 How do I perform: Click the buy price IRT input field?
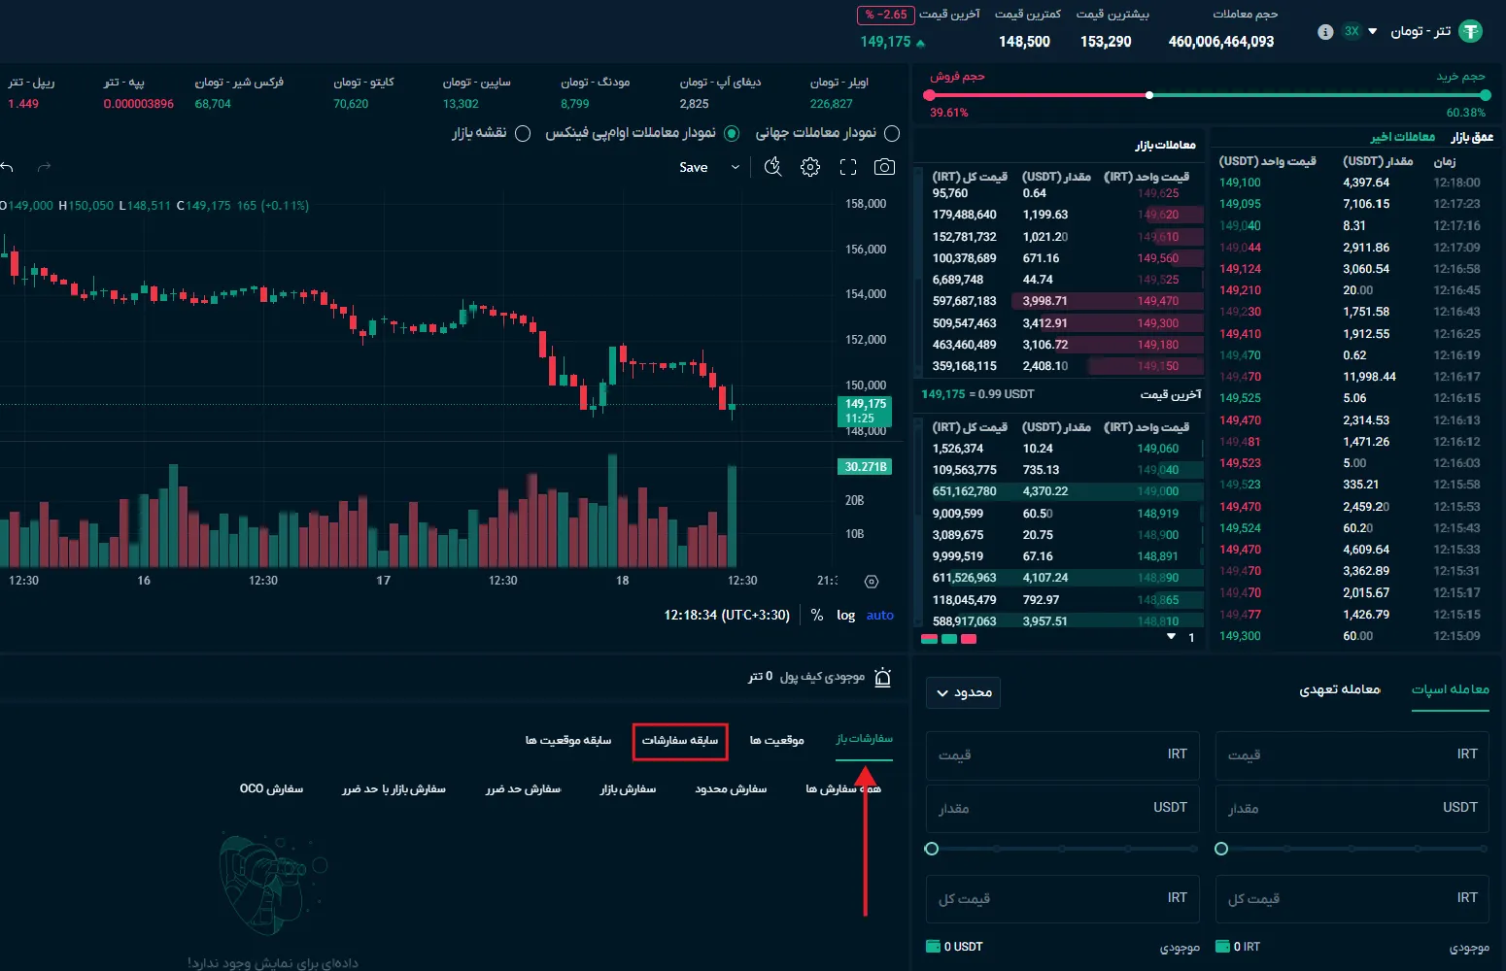1352,754
